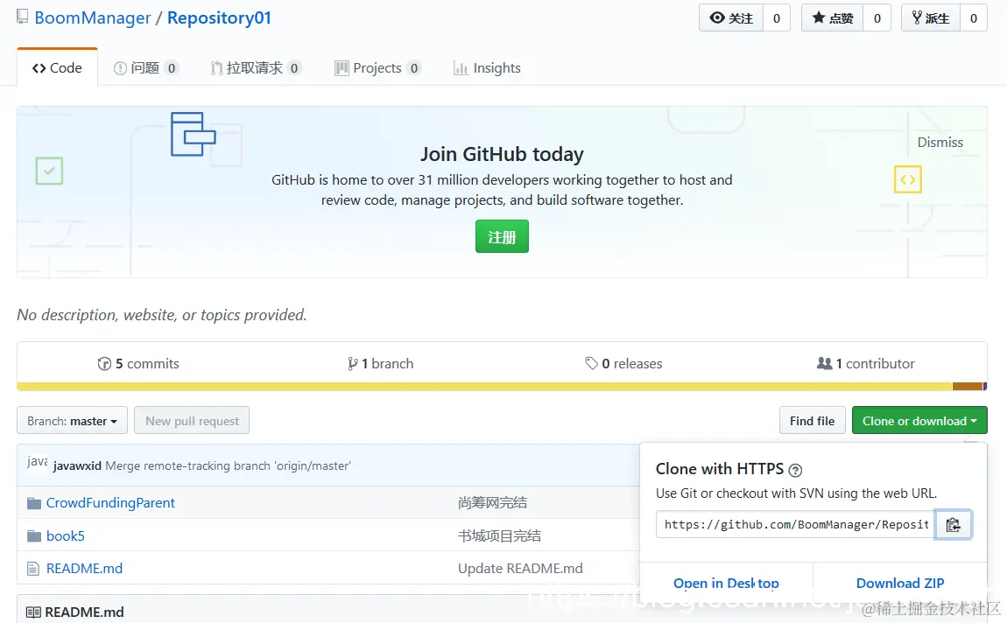The width and height of the screenshot is (1007, 623).
Task: Open the Merge remote-tracking branch commit message
Action: 228,465
